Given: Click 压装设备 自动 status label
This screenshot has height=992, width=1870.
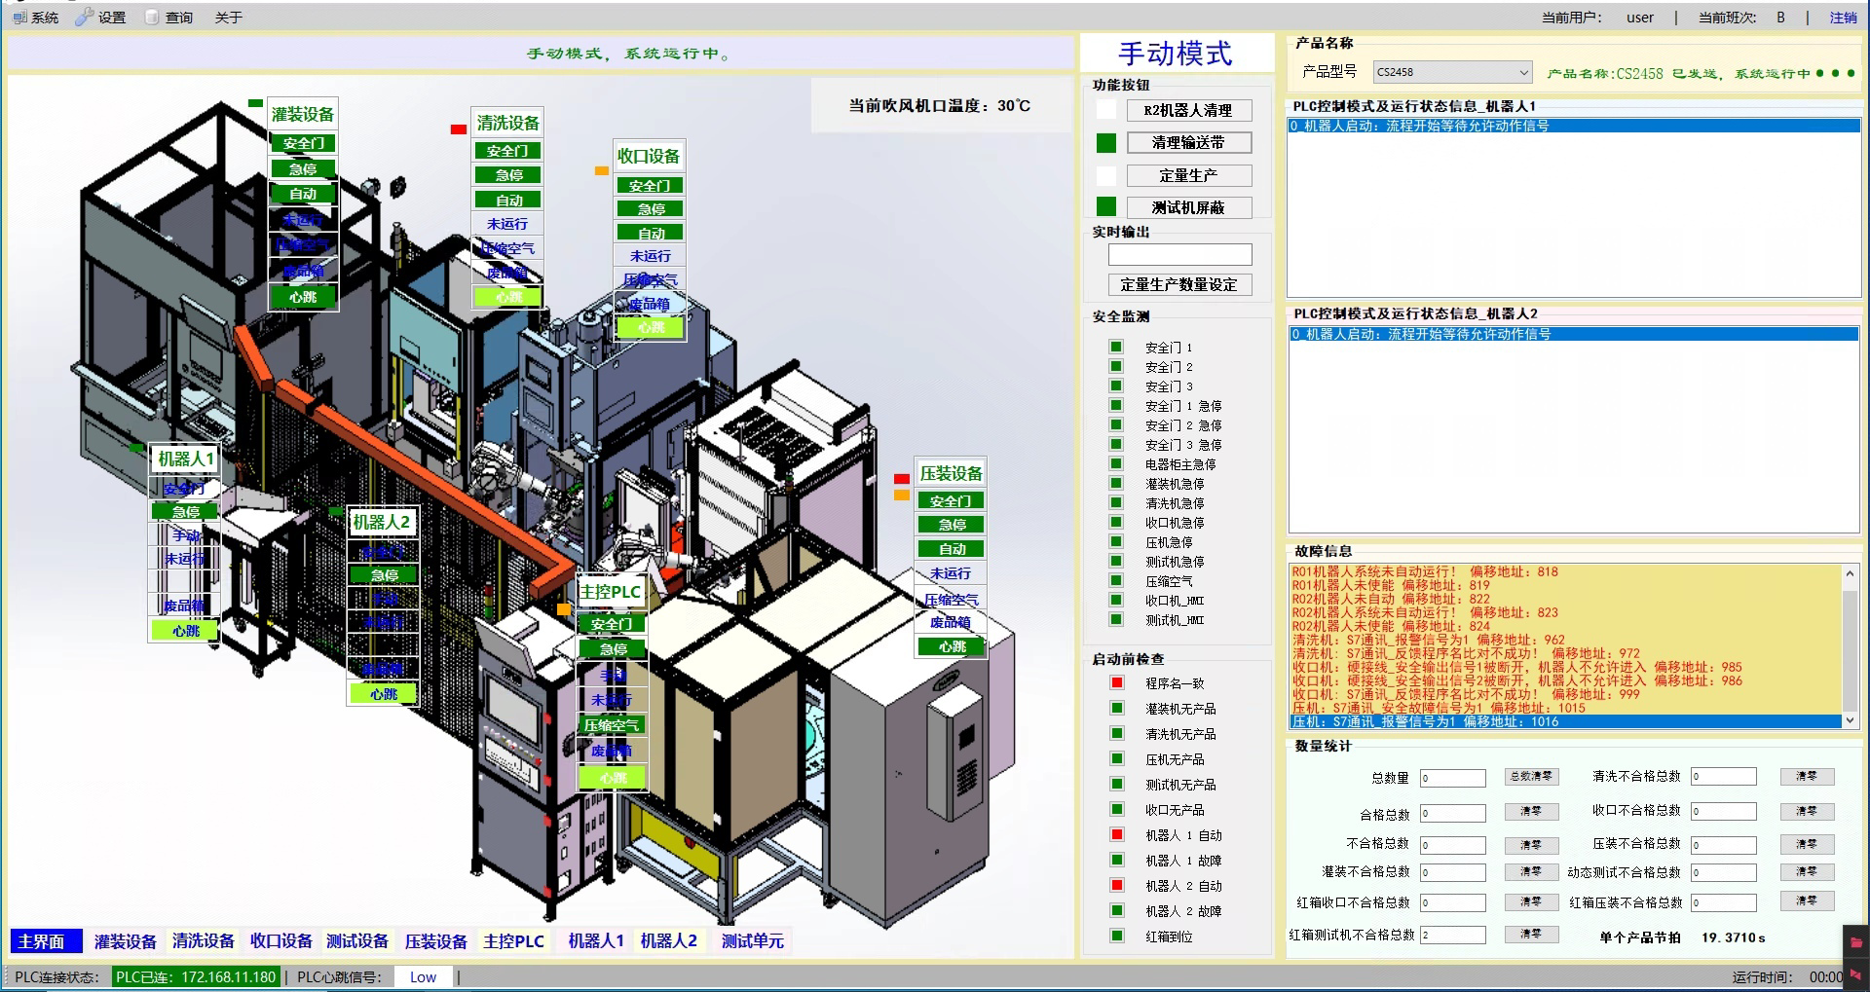Looking at the screenshot, I should pyautogui.click(x=952, y=549).
